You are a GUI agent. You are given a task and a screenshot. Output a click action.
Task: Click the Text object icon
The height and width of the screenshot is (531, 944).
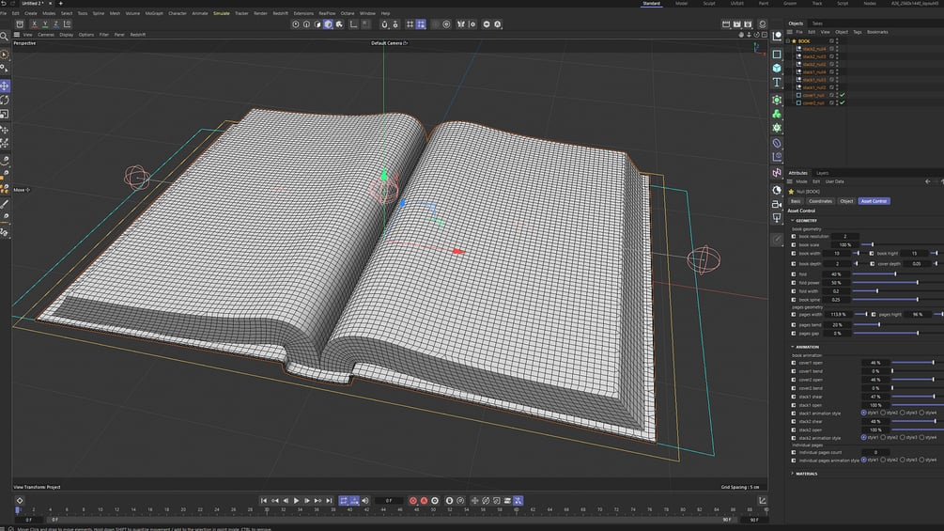click(x=777, y=82)
